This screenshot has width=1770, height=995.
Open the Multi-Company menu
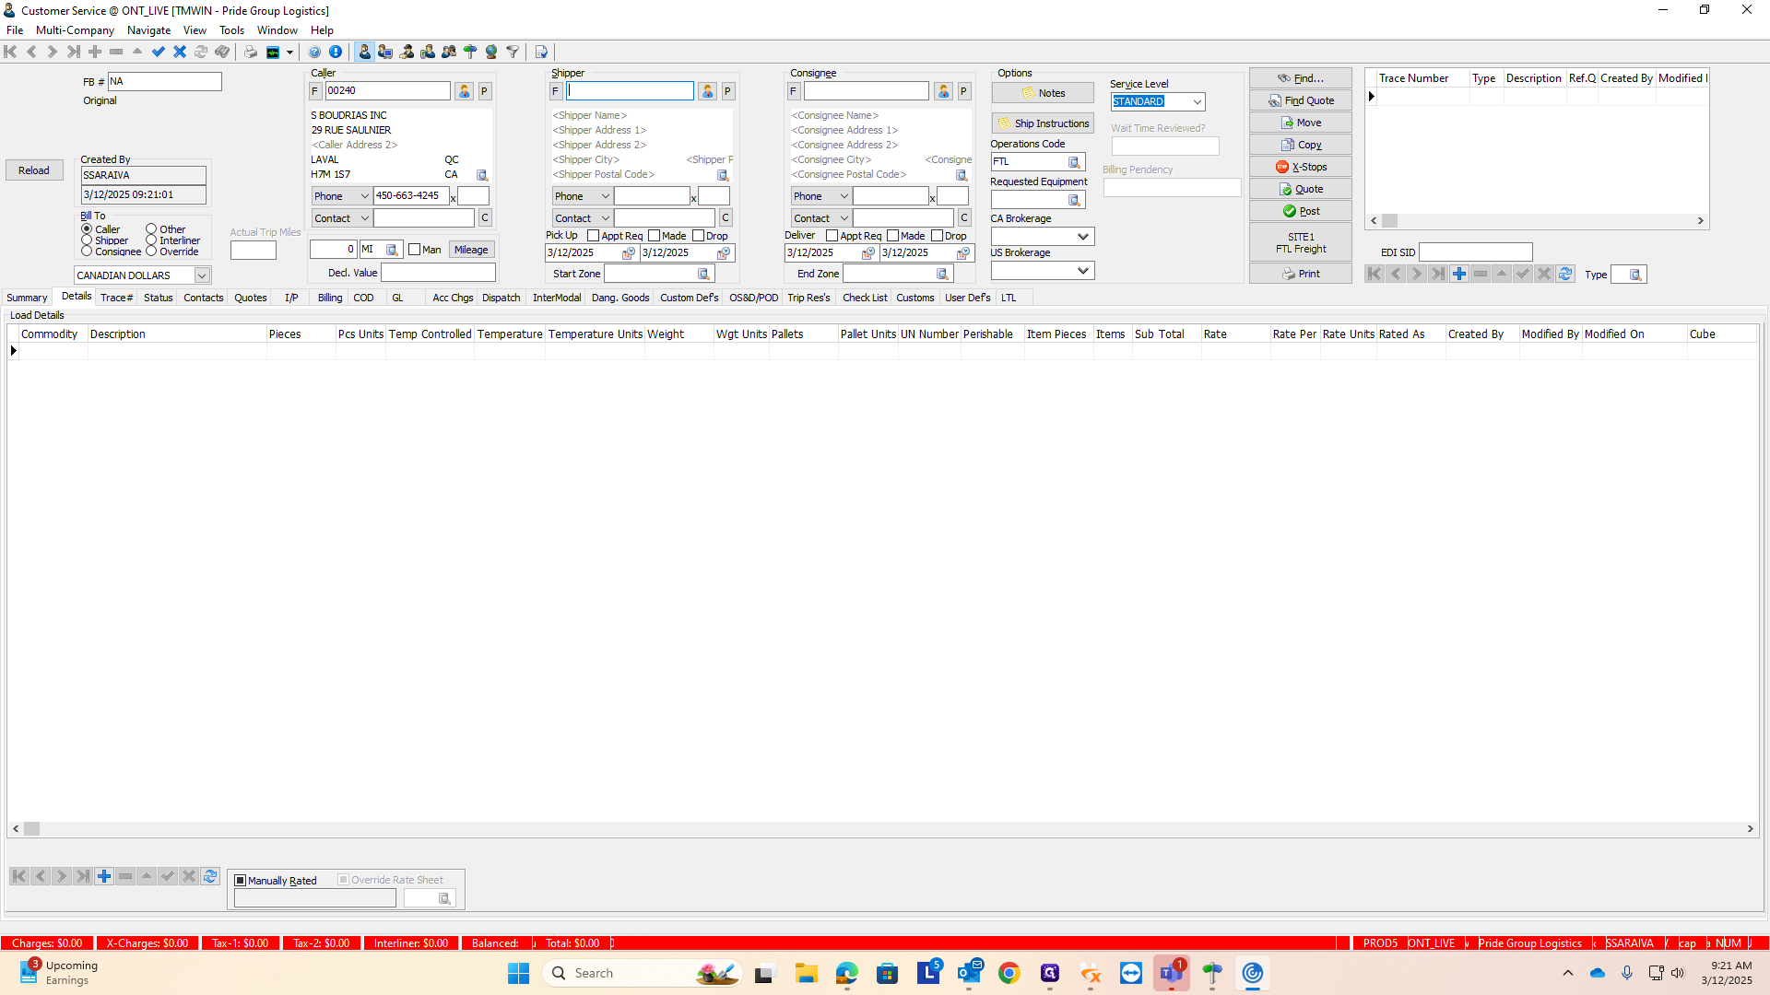coord(75,30)
